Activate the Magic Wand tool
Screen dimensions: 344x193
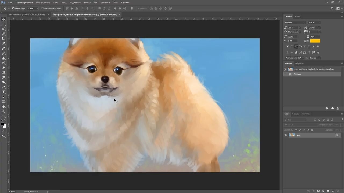point(3,34)
